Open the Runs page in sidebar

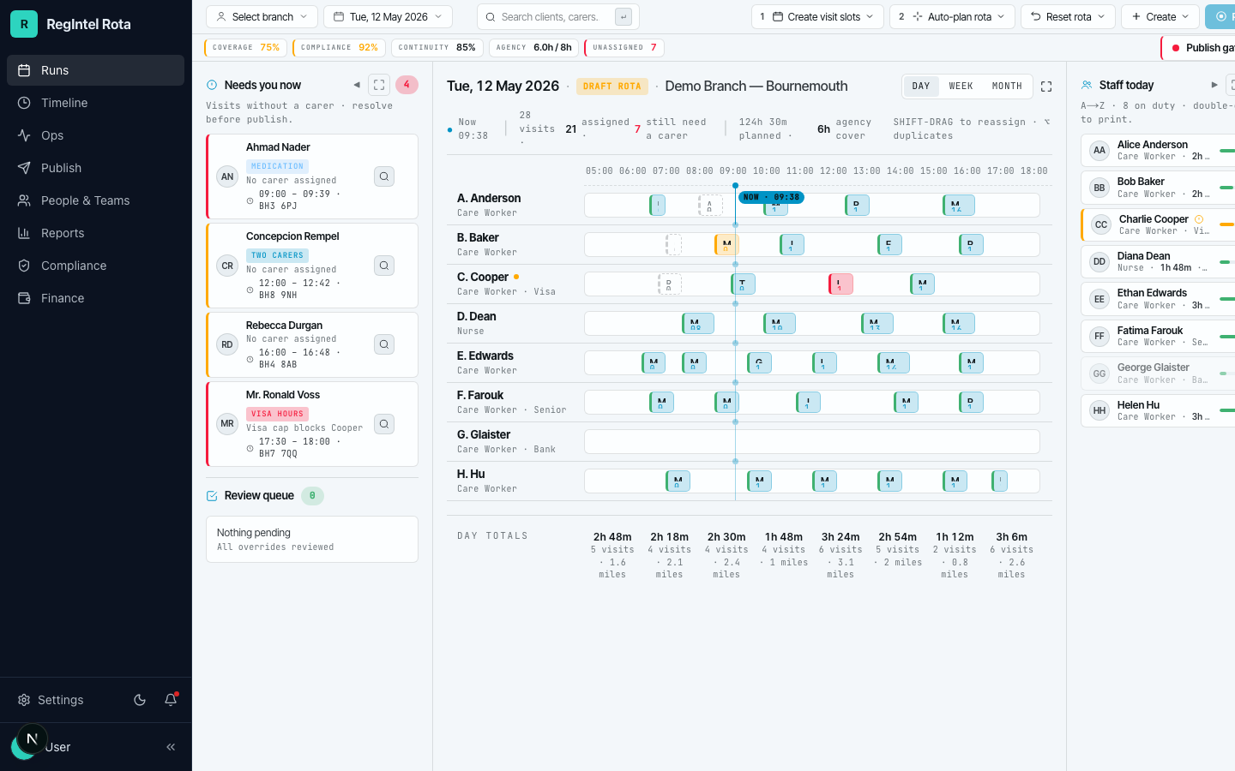95,70
